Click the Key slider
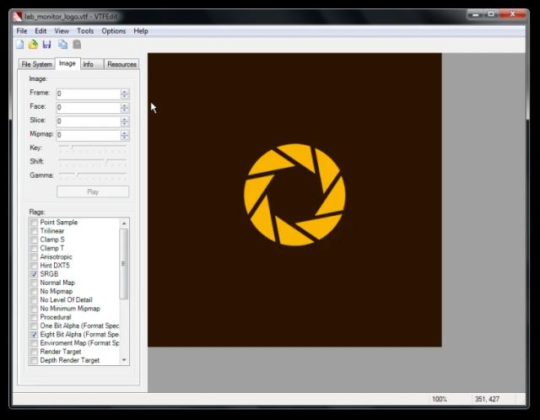The width and height of the screenshot is (540, 420). click(x=92, y=148)
